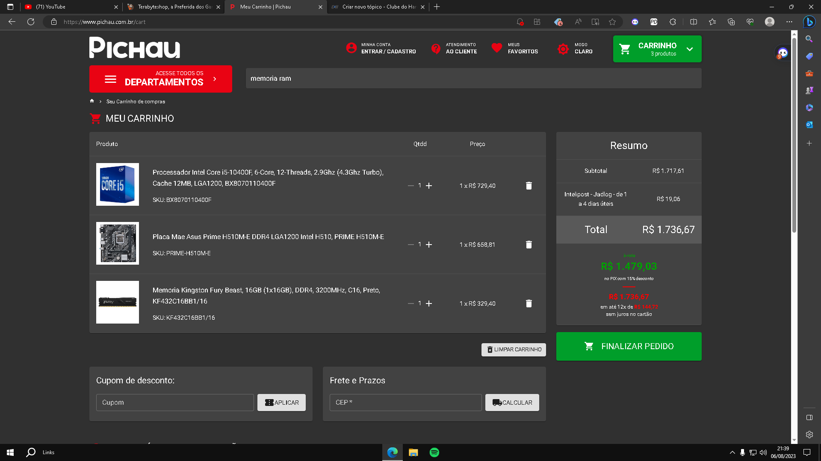Delete the Asus Prime H510M-E item
This screenshot has height=461, width=821.
click(529, 245)
